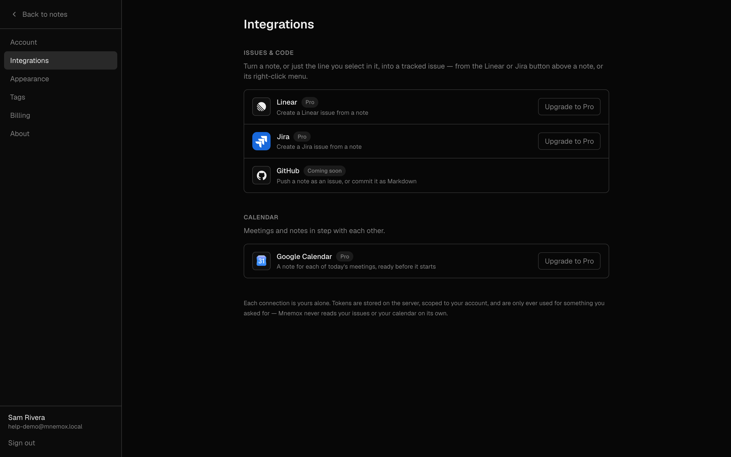Click 'A note for each of today's meetings' text
The width and height of the screenshot is (731, 457).
(356, 267)
